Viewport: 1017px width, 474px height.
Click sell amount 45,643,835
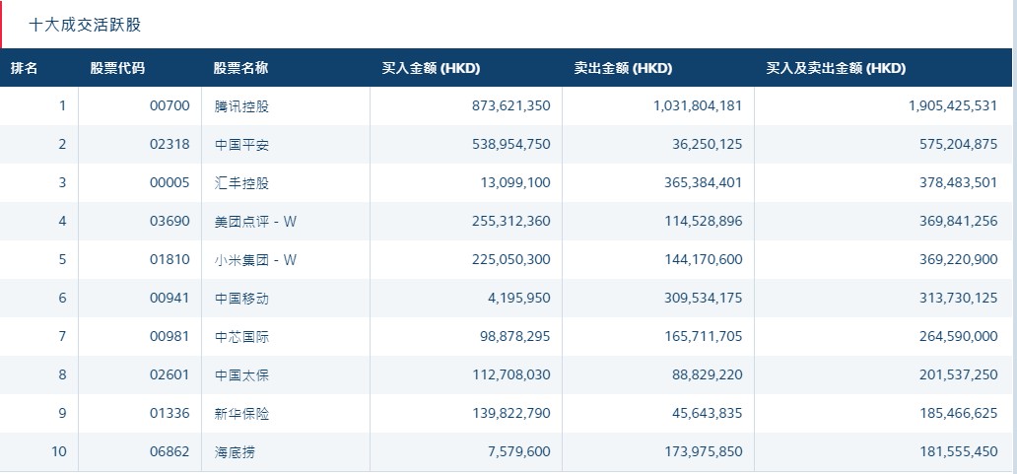(707, 413)
